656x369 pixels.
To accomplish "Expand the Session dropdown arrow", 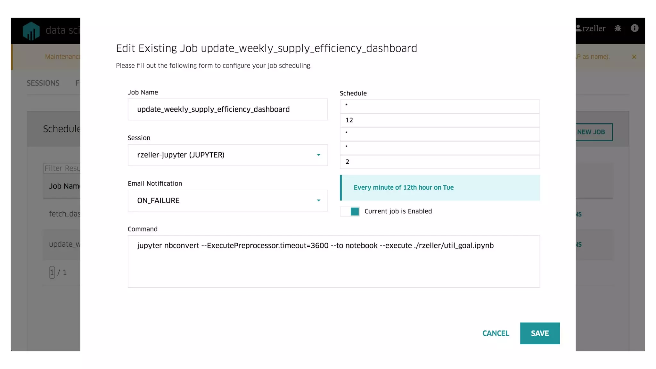I will [x=318, y=155].
